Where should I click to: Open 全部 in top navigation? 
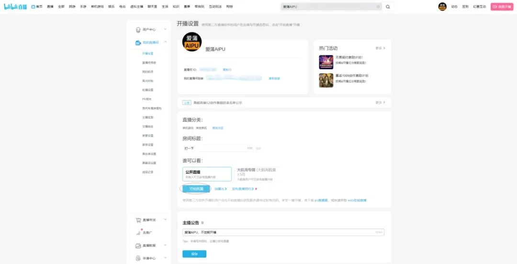tap(61, 7)
